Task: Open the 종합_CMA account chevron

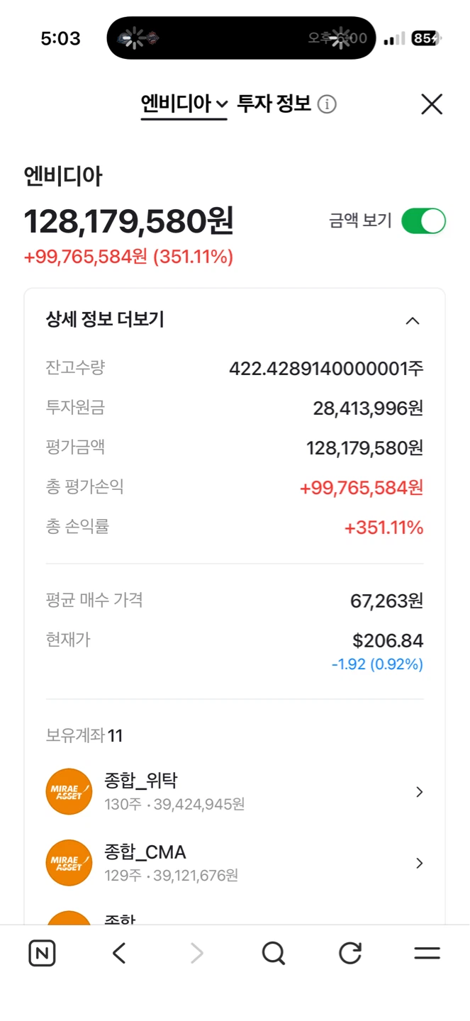Action: click(420, 863)
